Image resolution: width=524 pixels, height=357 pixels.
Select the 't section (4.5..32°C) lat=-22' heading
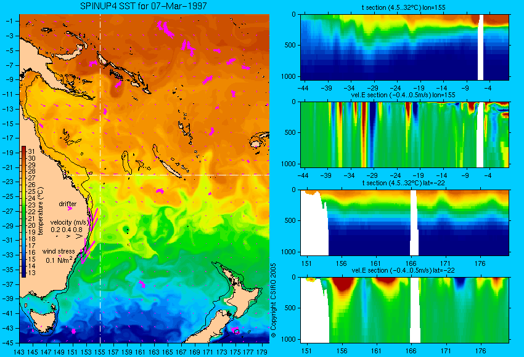coord(404,183)
